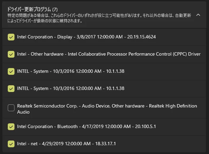Viewport: 209px width, 154px height.
Task: Uncheck the Intel net 18.33.17.1 checkbox
Action: coord(11,144)
